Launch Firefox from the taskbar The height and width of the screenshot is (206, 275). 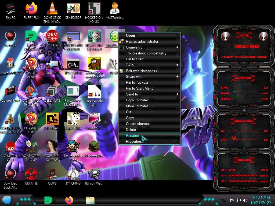click(69, 200)
